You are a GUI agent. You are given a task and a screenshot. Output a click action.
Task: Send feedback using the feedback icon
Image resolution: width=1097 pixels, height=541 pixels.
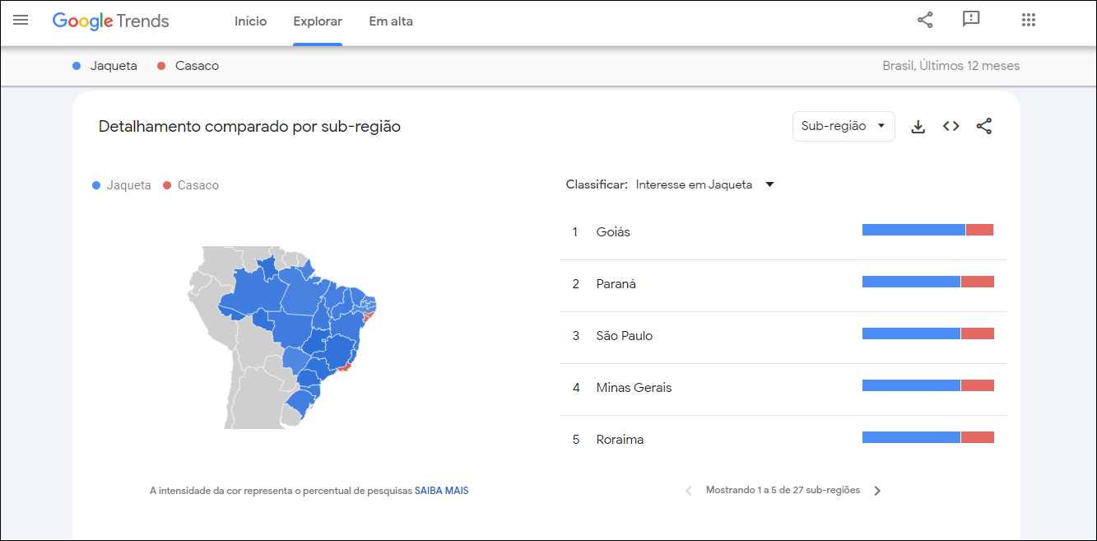[x=971, y=20]
